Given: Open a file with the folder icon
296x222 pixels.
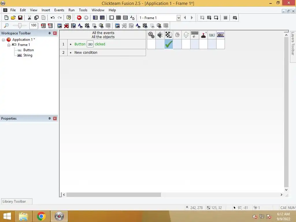Looking at the screenshot, I should pyautogui.click(x=13, y=18).
